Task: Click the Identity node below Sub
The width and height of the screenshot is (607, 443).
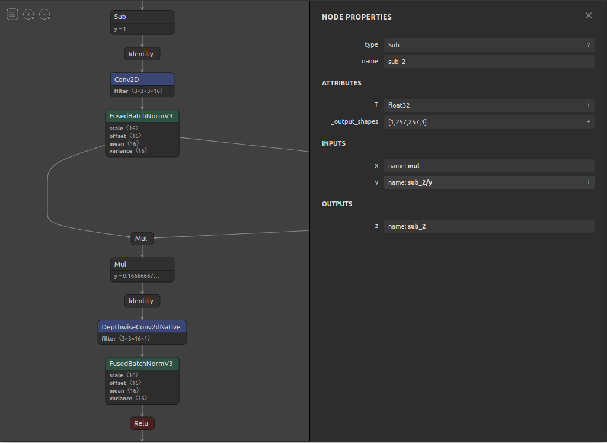Action: pos(142,54)
